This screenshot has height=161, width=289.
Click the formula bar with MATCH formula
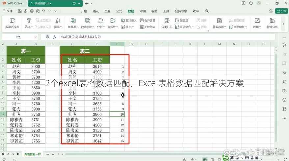[x=167, y=37]
